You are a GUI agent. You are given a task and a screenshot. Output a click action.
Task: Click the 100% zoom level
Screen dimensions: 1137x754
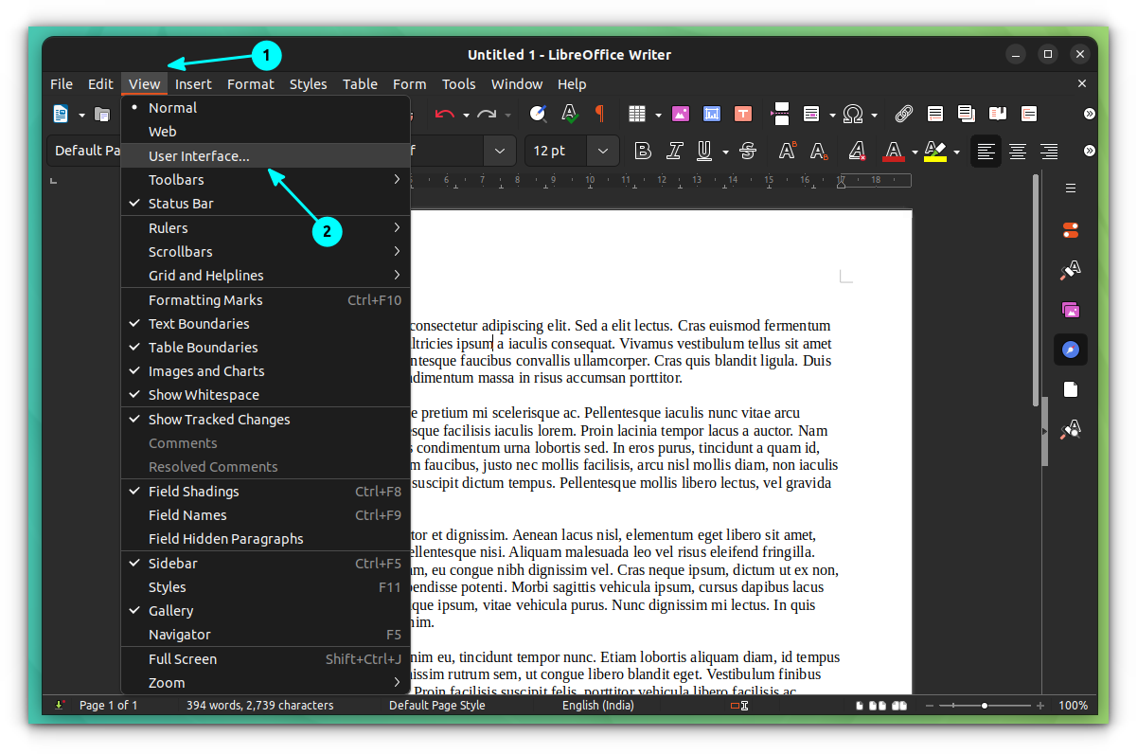pyautogui.click(x=1073, y=706)
